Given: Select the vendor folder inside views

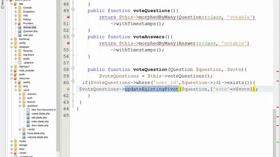Looking at the screenshot, I should (x=31, y=129).
